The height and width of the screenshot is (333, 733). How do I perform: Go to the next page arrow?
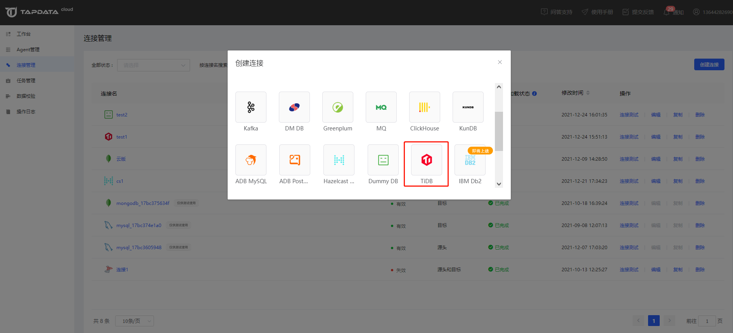point(669,321)
